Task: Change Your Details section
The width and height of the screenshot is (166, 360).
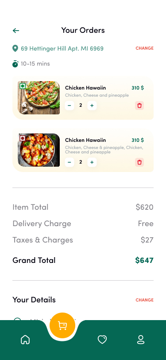Action: pos(144,300)
